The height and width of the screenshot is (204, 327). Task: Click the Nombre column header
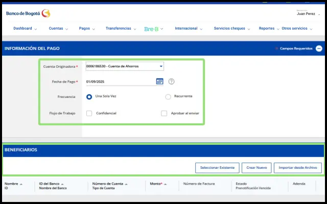(x=11, y=184)
